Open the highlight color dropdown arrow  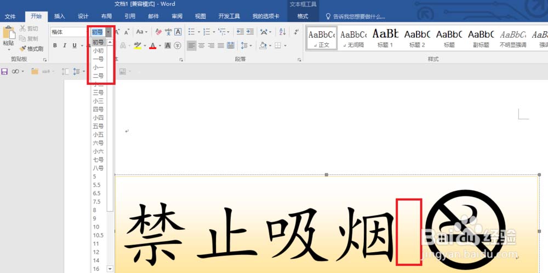[145, 46]
